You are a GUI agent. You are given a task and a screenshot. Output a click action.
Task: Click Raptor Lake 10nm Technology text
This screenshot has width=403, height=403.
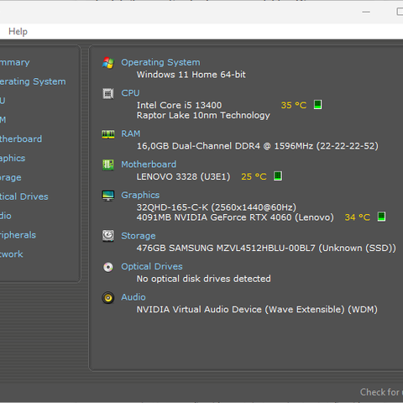(203, 116)
